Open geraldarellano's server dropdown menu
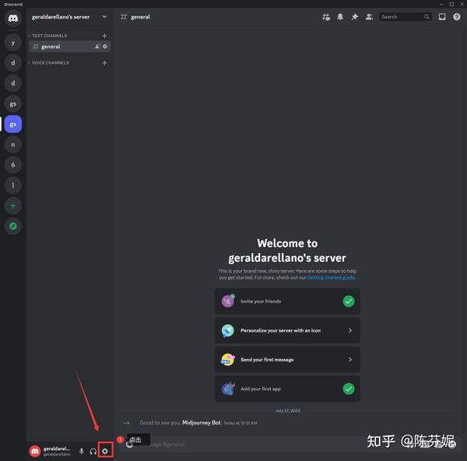 click(x=104, y=16)
